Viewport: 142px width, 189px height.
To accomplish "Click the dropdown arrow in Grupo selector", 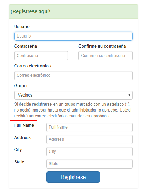I will (x=129, y=95).
